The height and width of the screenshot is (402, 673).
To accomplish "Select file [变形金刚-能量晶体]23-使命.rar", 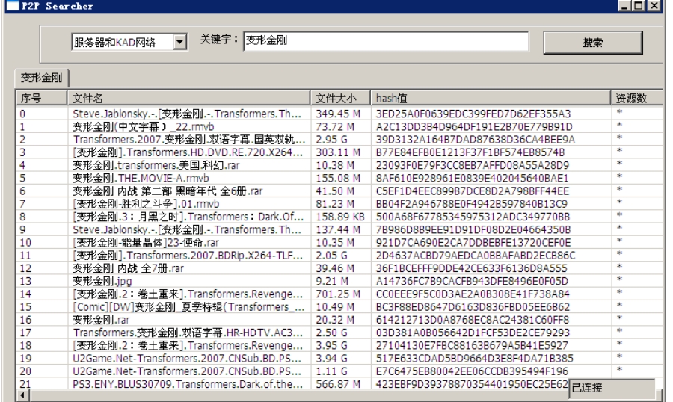I will 146,242.
